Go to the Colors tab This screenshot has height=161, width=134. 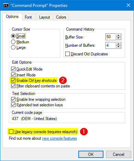tap(61, 17)
